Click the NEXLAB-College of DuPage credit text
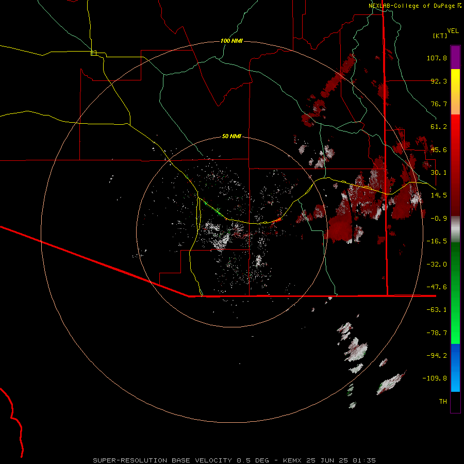Viewport: 464px width, 464px height. tap(415, 6)
